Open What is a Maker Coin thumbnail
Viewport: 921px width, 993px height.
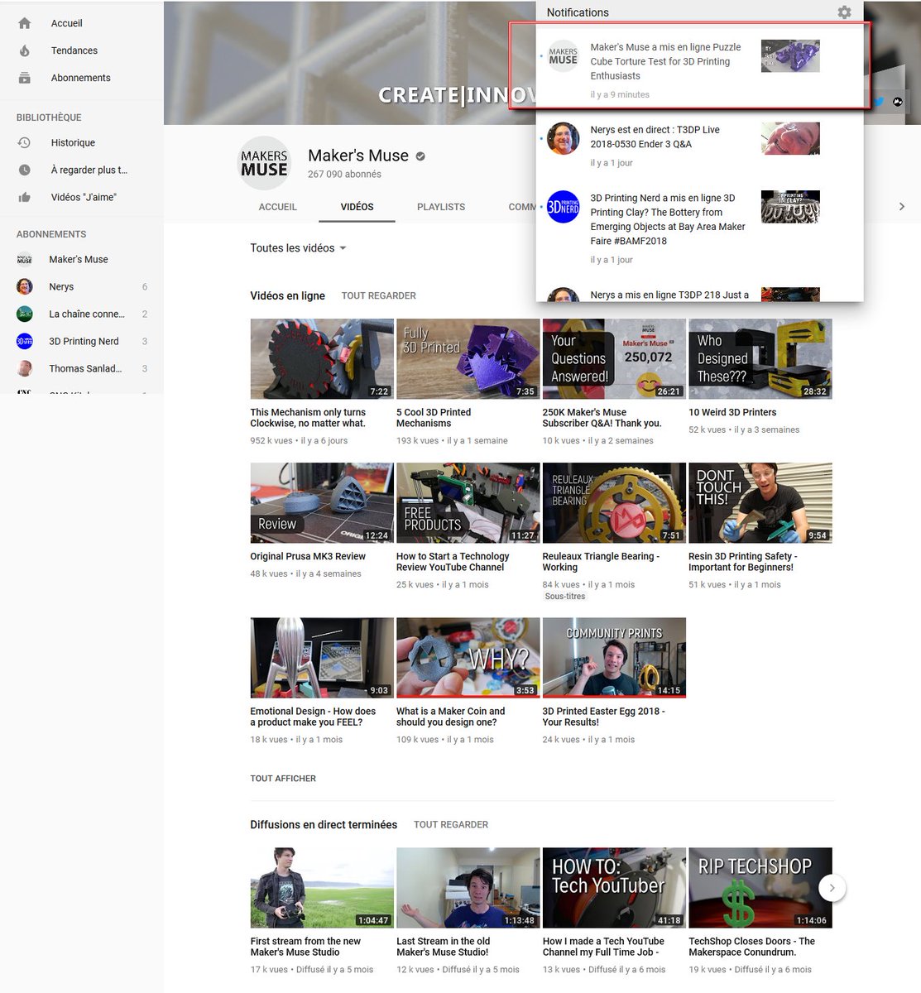click(x=468, y=658)
